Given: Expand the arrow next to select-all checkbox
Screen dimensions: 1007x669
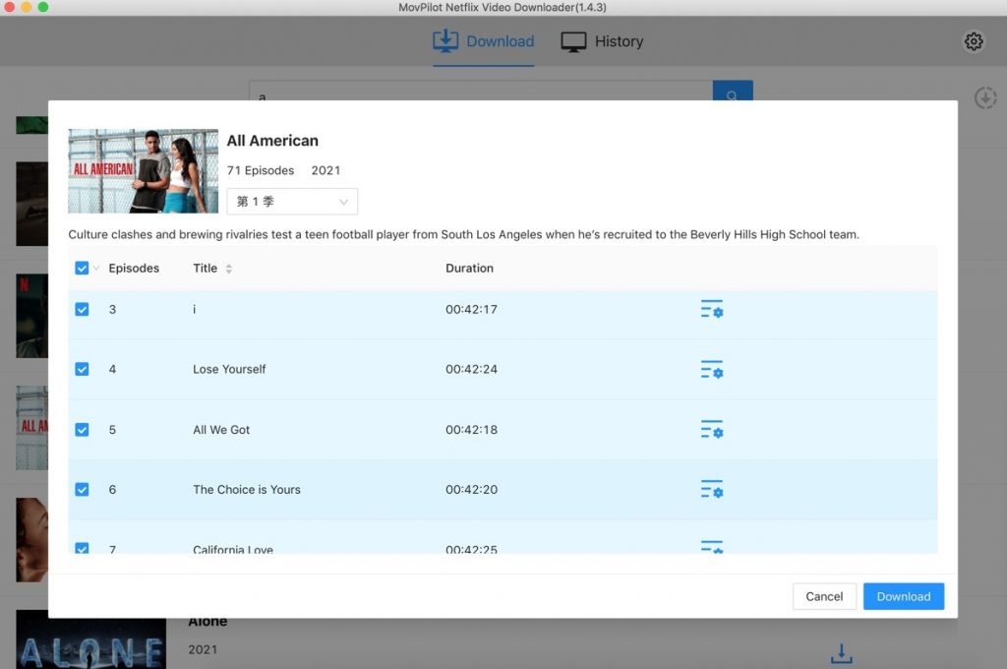Looking at the screenshot, I should 96,268.
